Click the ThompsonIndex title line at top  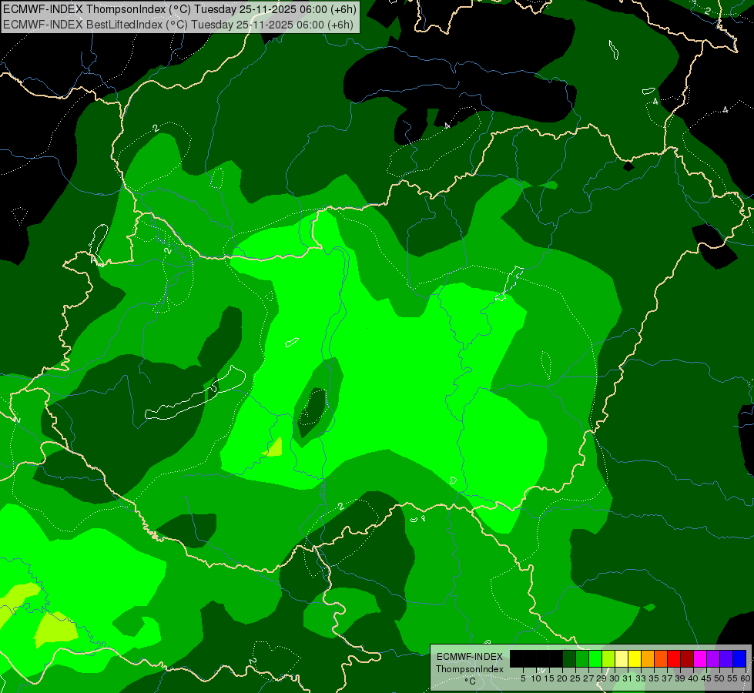point(180,9)
